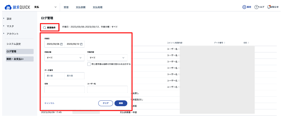Click the データ番号 最大値 input field
Image resolution: width=284 pixels, height=121 pixels.
[74, 76]
